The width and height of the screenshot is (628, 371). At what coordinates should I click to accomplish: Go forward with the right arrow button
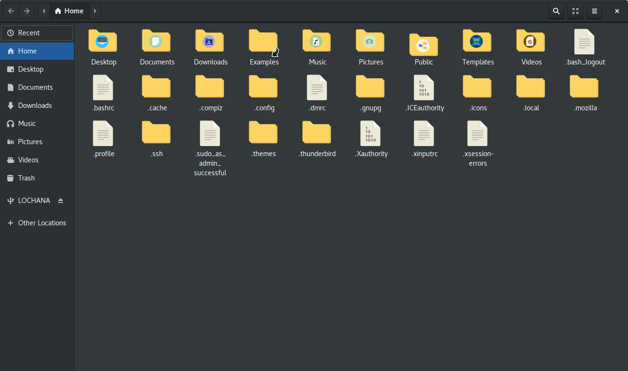[x=27, y=11]
